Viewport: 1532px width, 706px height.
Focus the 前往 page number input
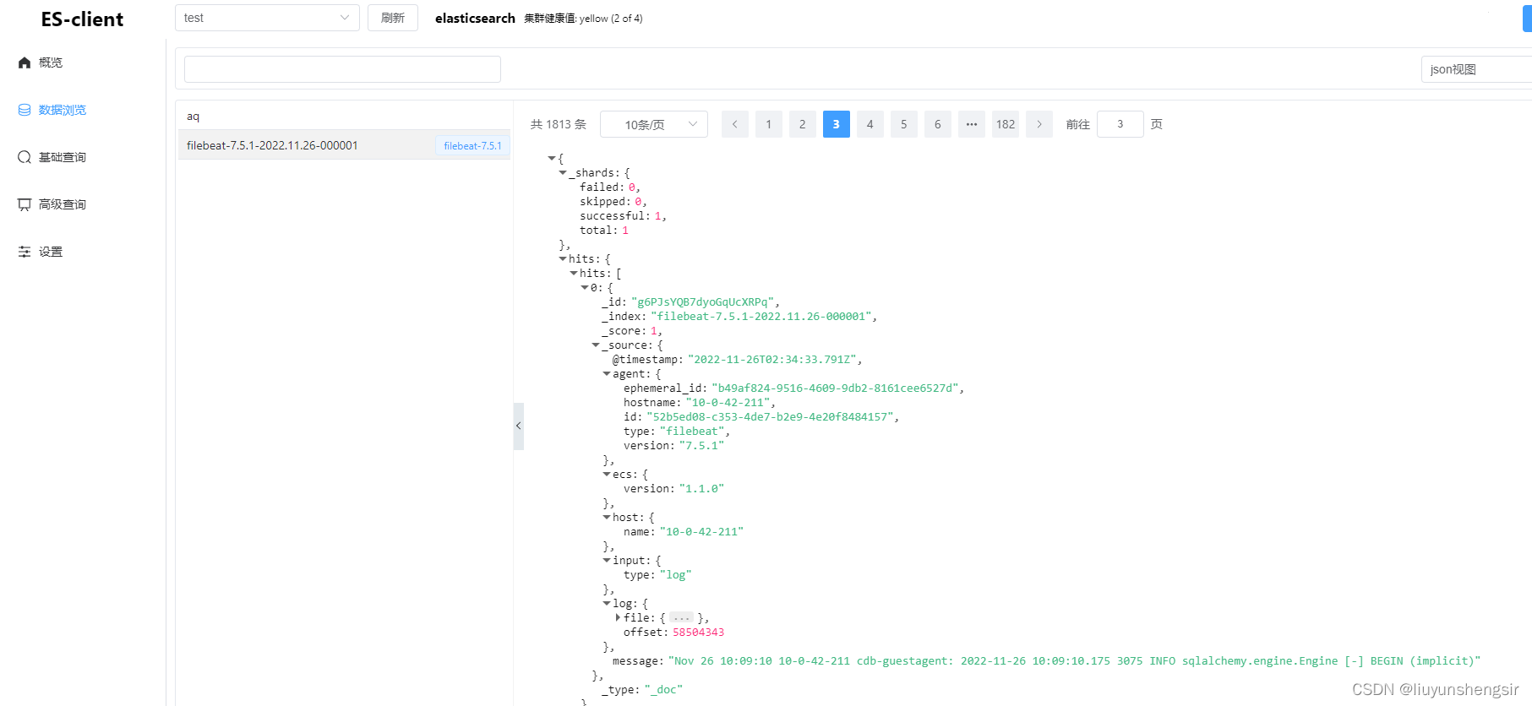pyautogui.click(x=1120, y=124)
